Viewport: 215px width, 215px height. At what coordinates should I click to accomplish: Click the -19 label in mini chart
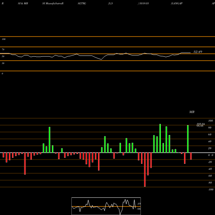(138, 204)
